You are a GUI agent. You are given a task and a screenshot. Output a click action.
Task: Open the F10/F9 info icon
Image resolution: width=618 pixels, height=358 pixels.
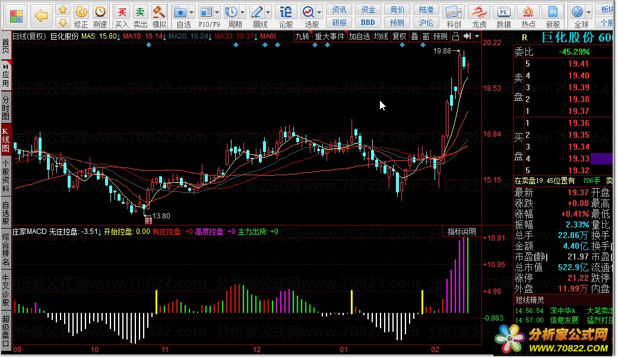205,12
